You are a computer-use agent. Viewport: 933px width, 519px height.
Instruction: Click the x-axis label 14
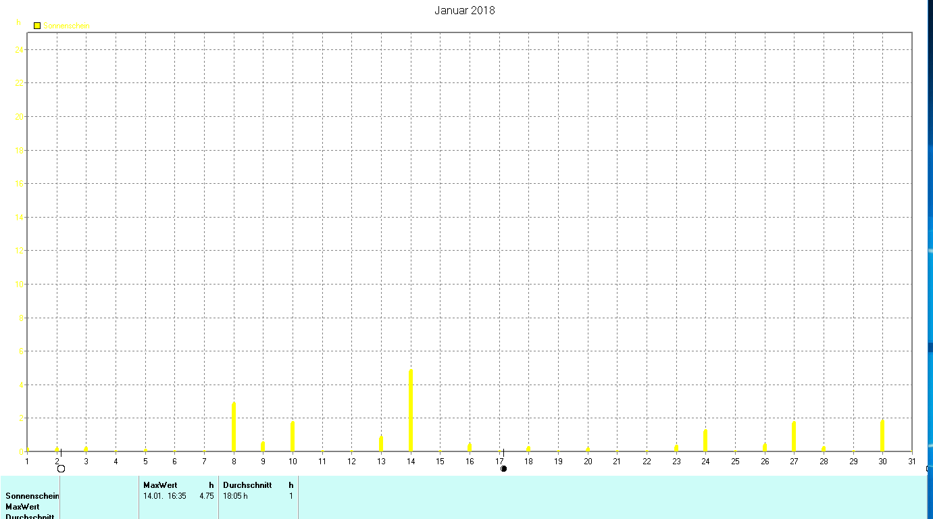point(411,462)
